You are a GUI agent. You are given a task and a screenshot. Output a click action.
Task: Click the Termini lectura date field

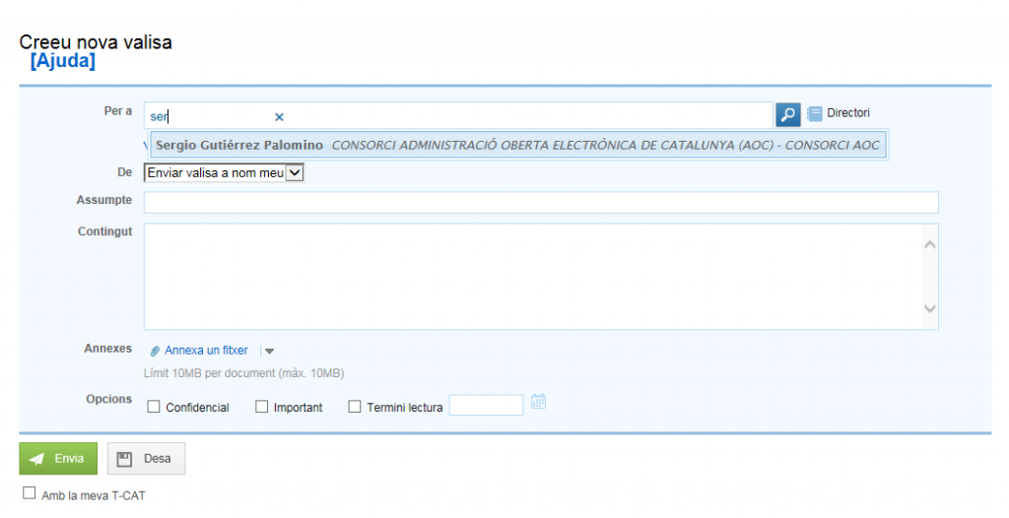[x=486, y=405]
